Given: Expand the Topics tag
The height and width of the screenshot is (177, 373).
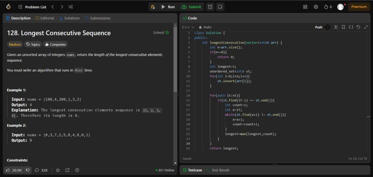Looking at the screenshot, I should tap(33, 44).
